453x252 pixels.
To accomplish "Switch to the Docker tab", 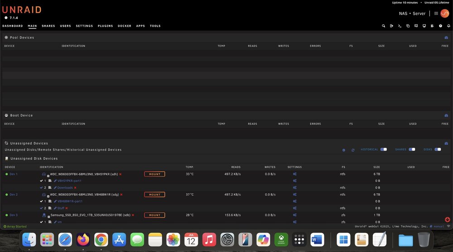I will click(x=125, y=26).
